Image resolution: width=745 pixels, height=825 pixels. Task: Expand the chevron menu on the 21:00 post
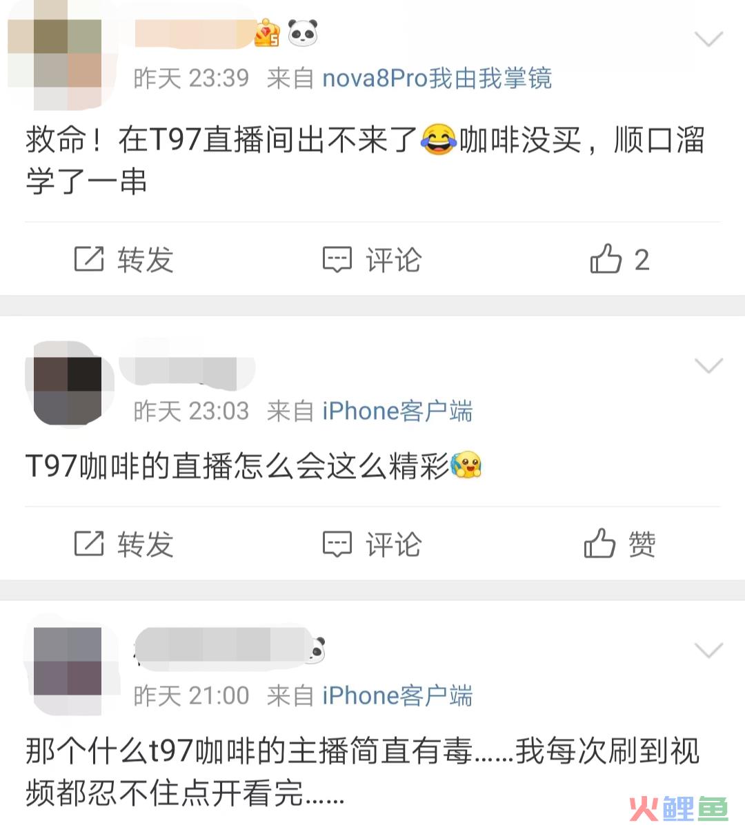coord(708,650)
